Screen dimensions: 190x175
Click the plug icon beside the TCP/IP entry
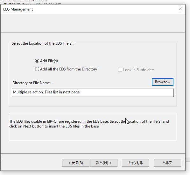tap(6, 4)
